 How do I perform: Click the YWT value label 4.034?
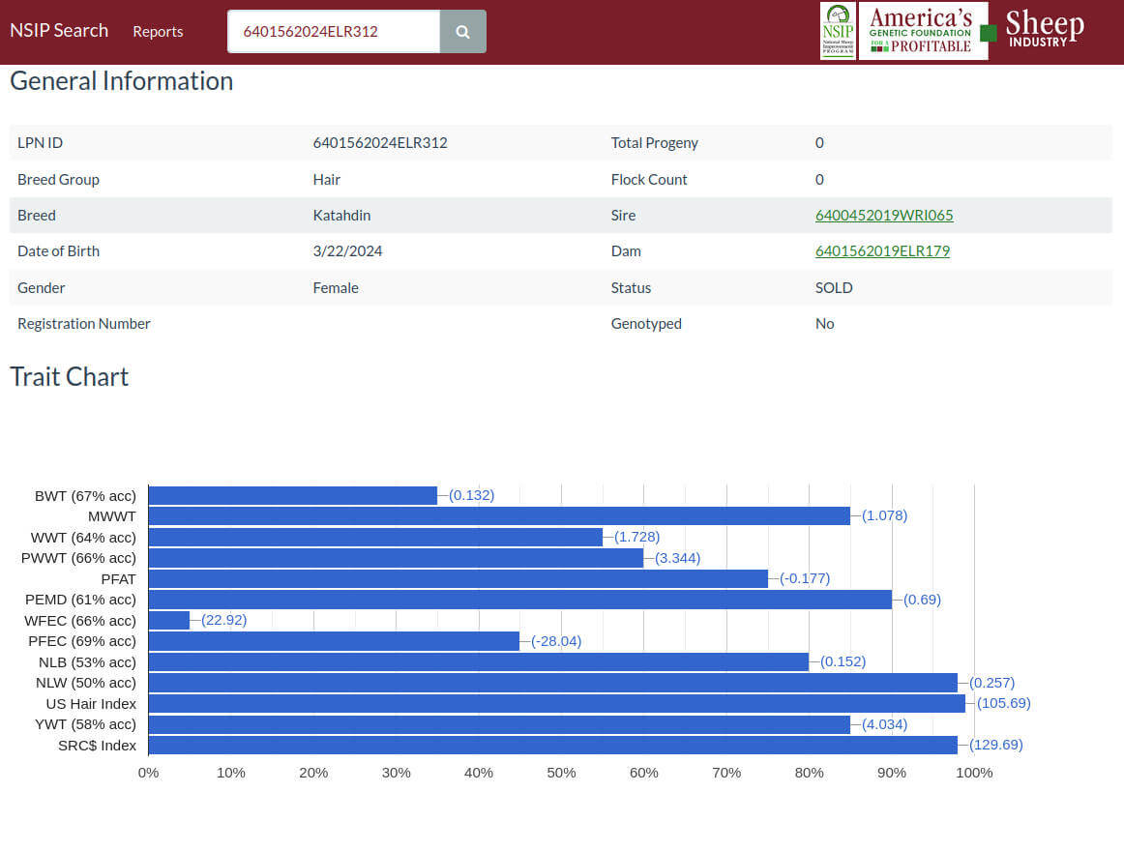(x=884, y=724)
